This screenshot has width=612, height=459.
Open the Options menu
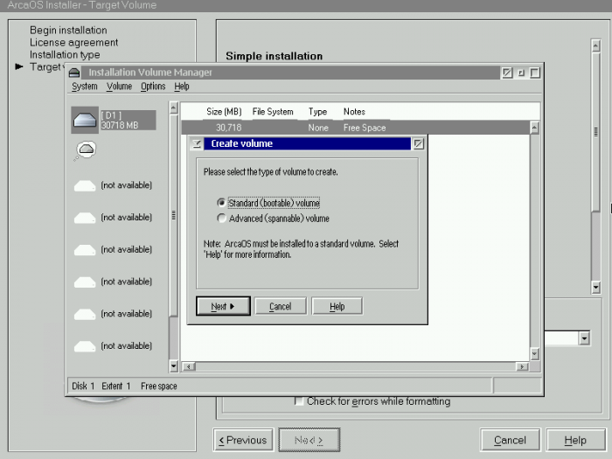[153, 87]
